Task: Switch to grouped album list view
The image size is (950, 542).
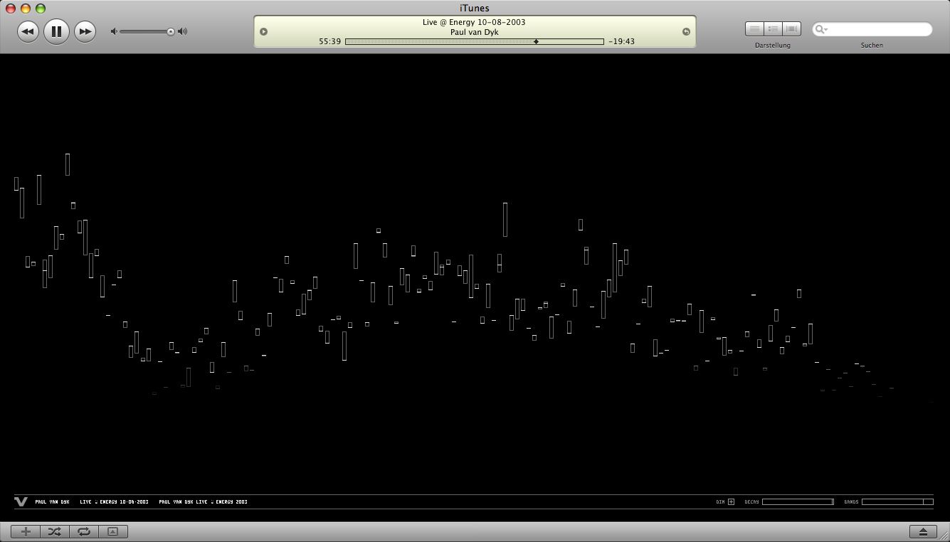Action: [x=773, y=28]
